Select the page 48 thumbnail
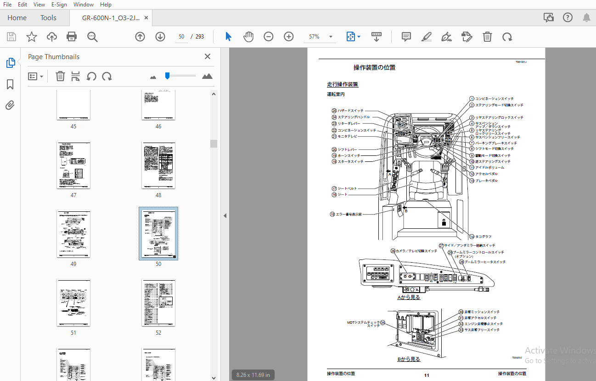Image resolution: width=596 pixels, height=381 pixels. (x=158, y=165)
